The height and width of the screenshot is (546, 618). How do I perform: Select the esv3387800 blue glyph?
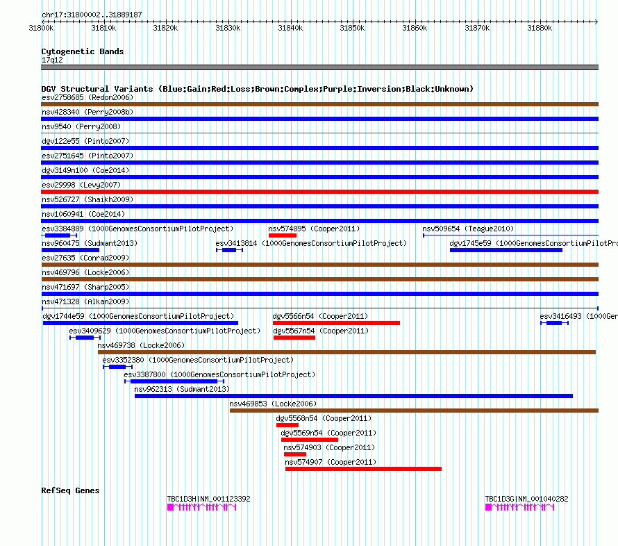click(174, 381)
